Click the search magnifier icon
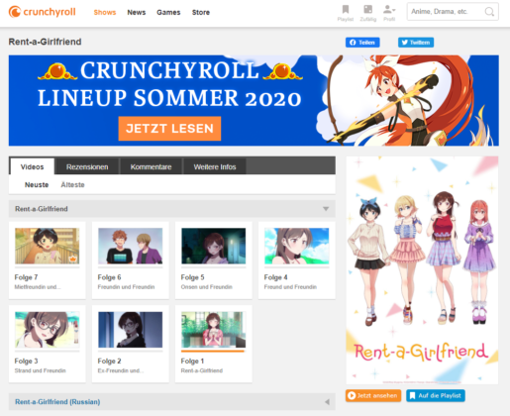 click(x=489, y=12)
